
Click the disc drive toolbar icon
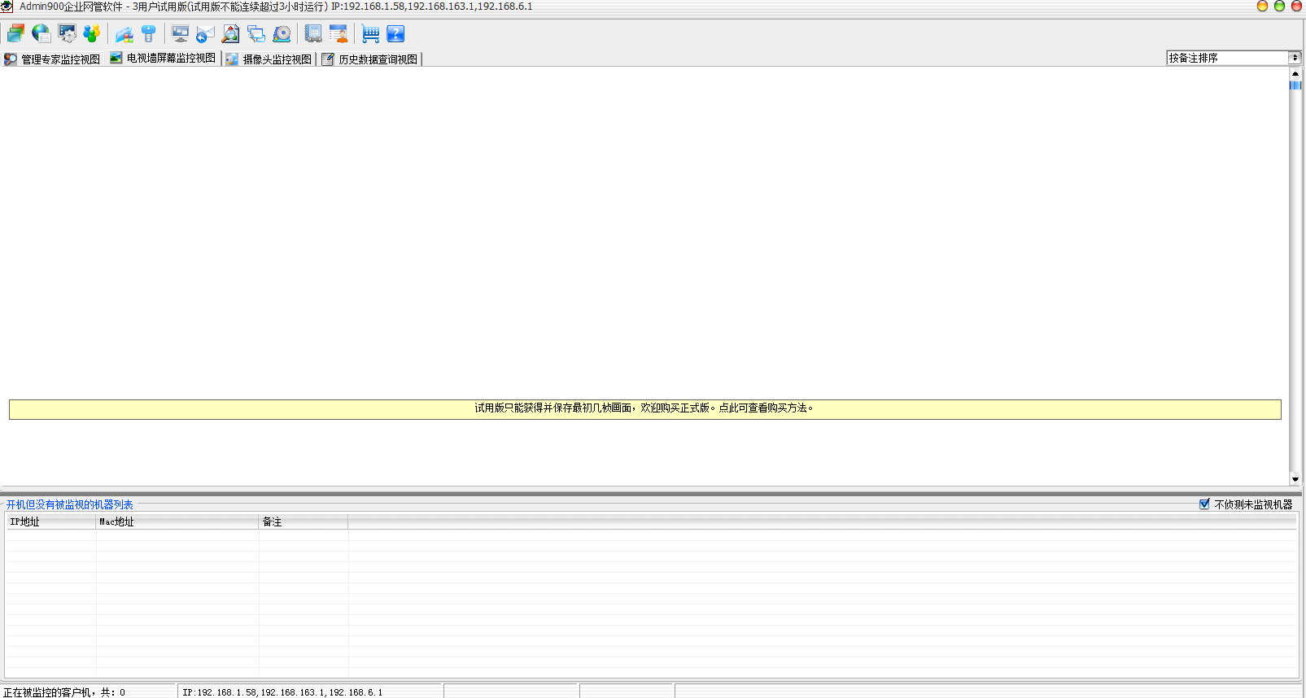pyautogui.click(x=282, y=33)
